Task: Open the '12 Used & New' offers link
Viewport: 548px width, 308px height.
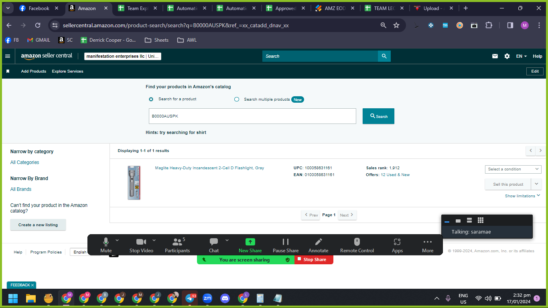Action: tap(395, 175)
